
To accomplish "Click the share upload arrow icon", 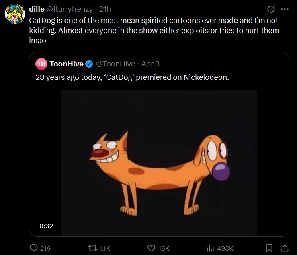I will click(284, 248).
